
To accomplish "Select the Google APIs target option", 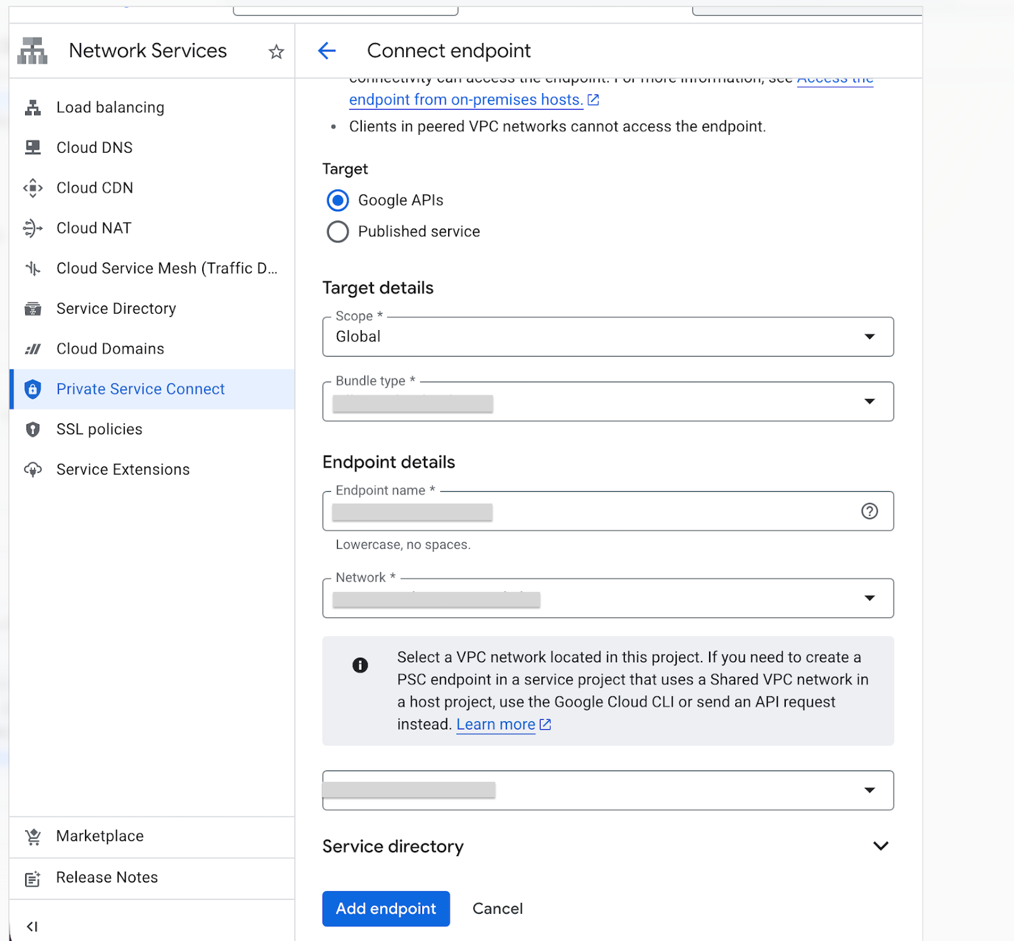I will tap(338, 200).
